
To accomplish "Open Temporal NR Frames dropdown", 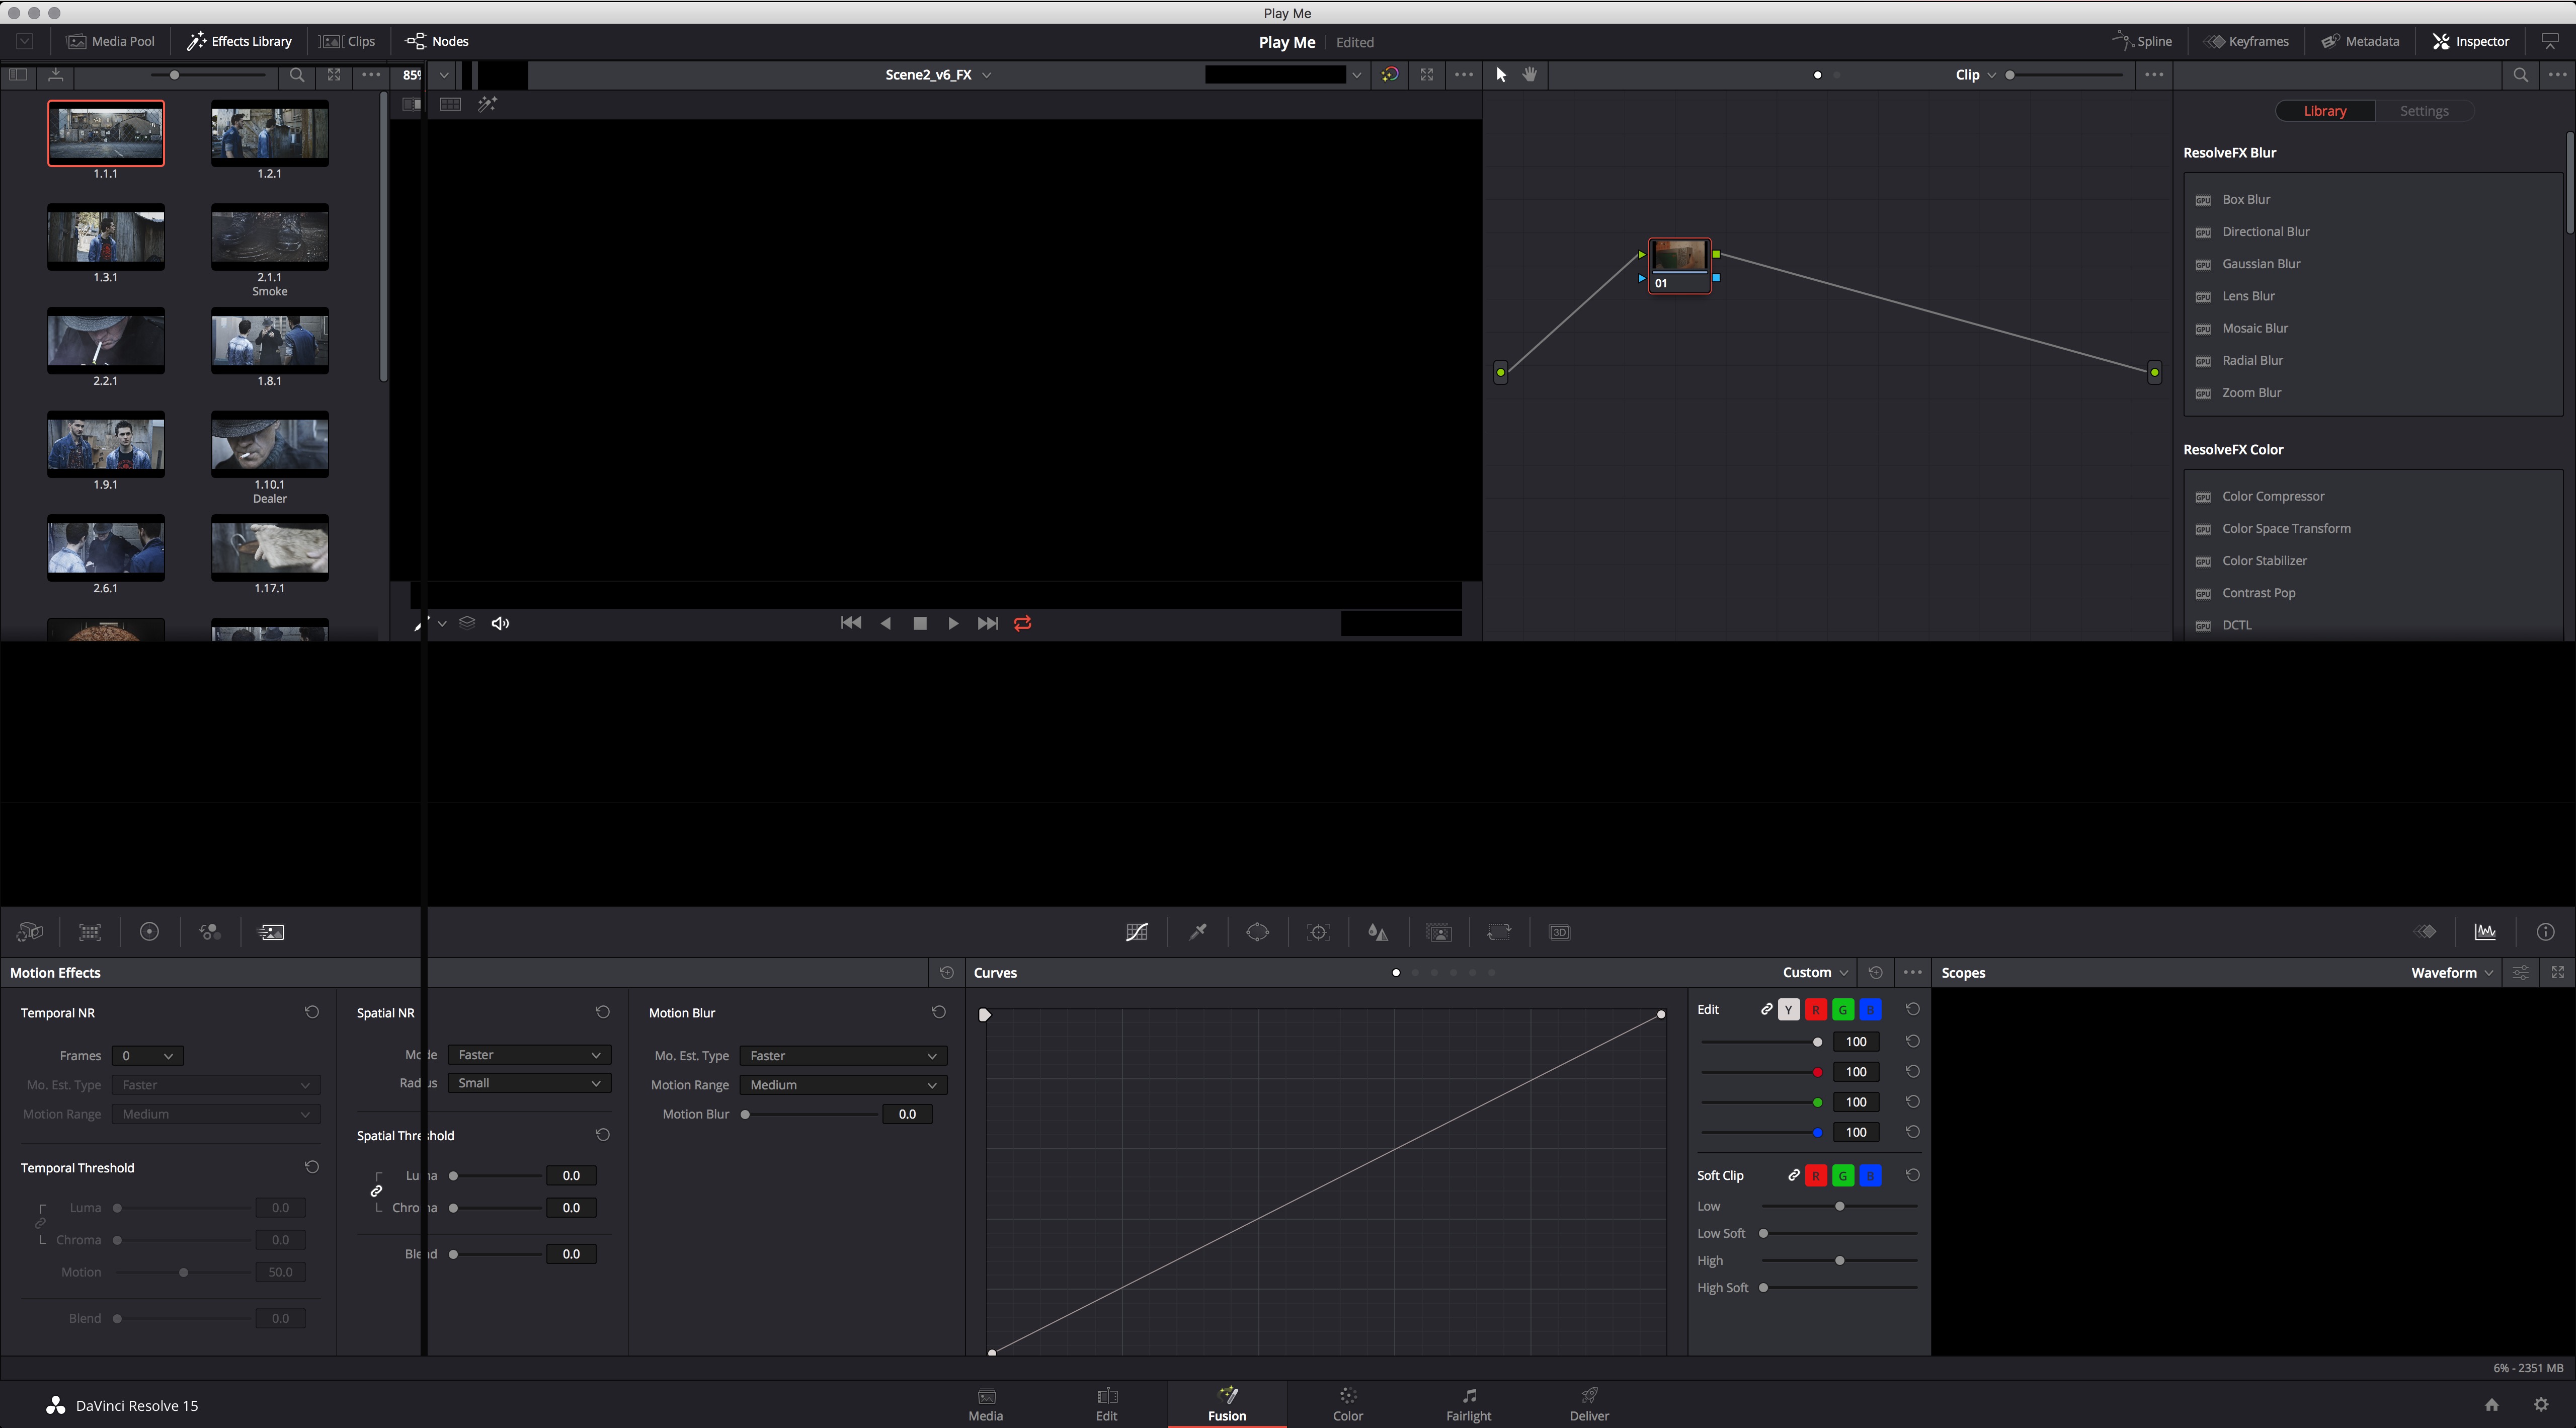I will 147,1056.
